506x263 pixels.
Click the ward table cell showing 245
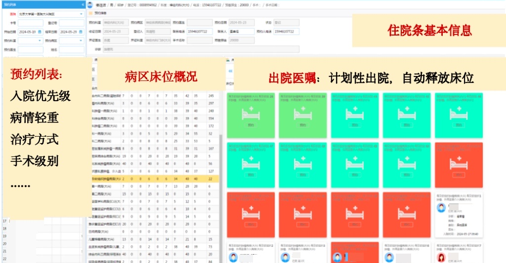[211, 96]
